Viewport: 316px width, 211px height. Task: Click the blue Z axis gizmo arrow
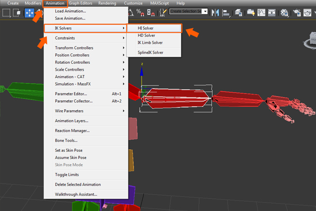point(142,72)
